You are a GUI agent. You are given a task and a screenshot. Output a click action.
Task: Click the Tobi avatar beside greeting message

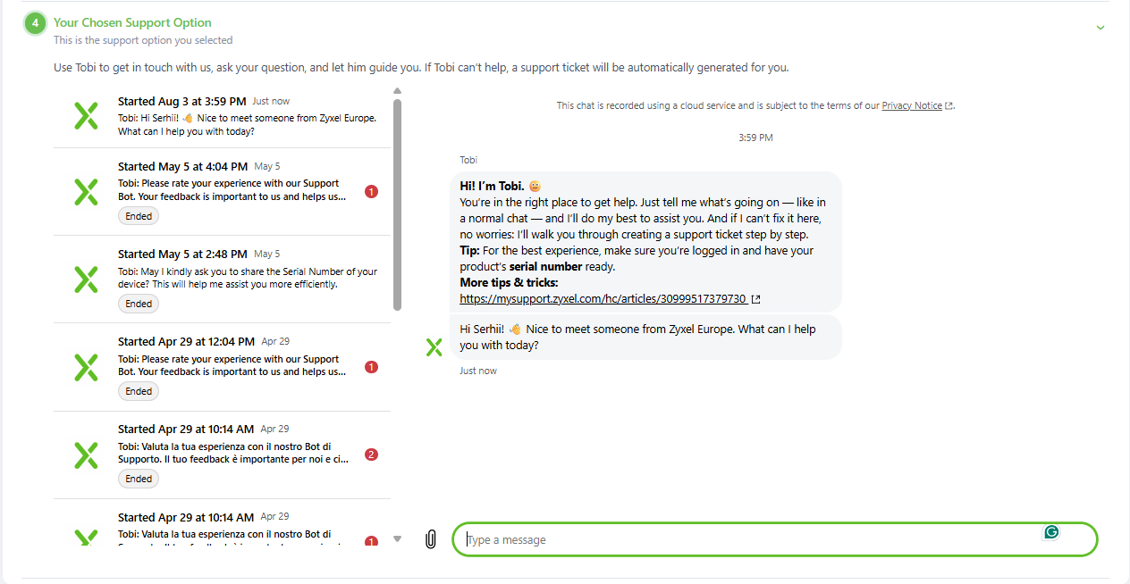coord(434,347)
